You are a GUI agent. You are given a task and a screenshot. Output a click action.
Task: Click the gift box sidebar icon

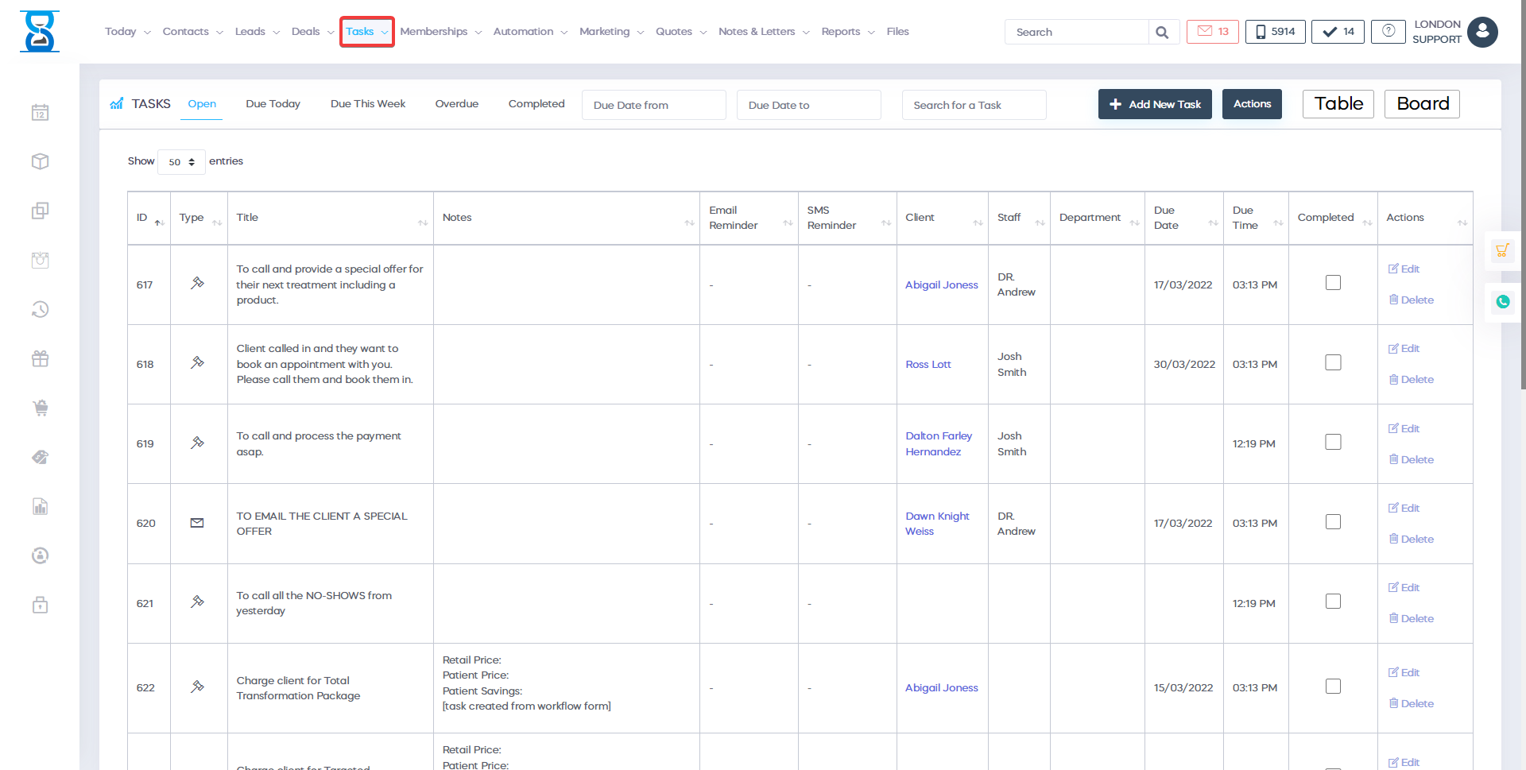(x=41, y=359)
